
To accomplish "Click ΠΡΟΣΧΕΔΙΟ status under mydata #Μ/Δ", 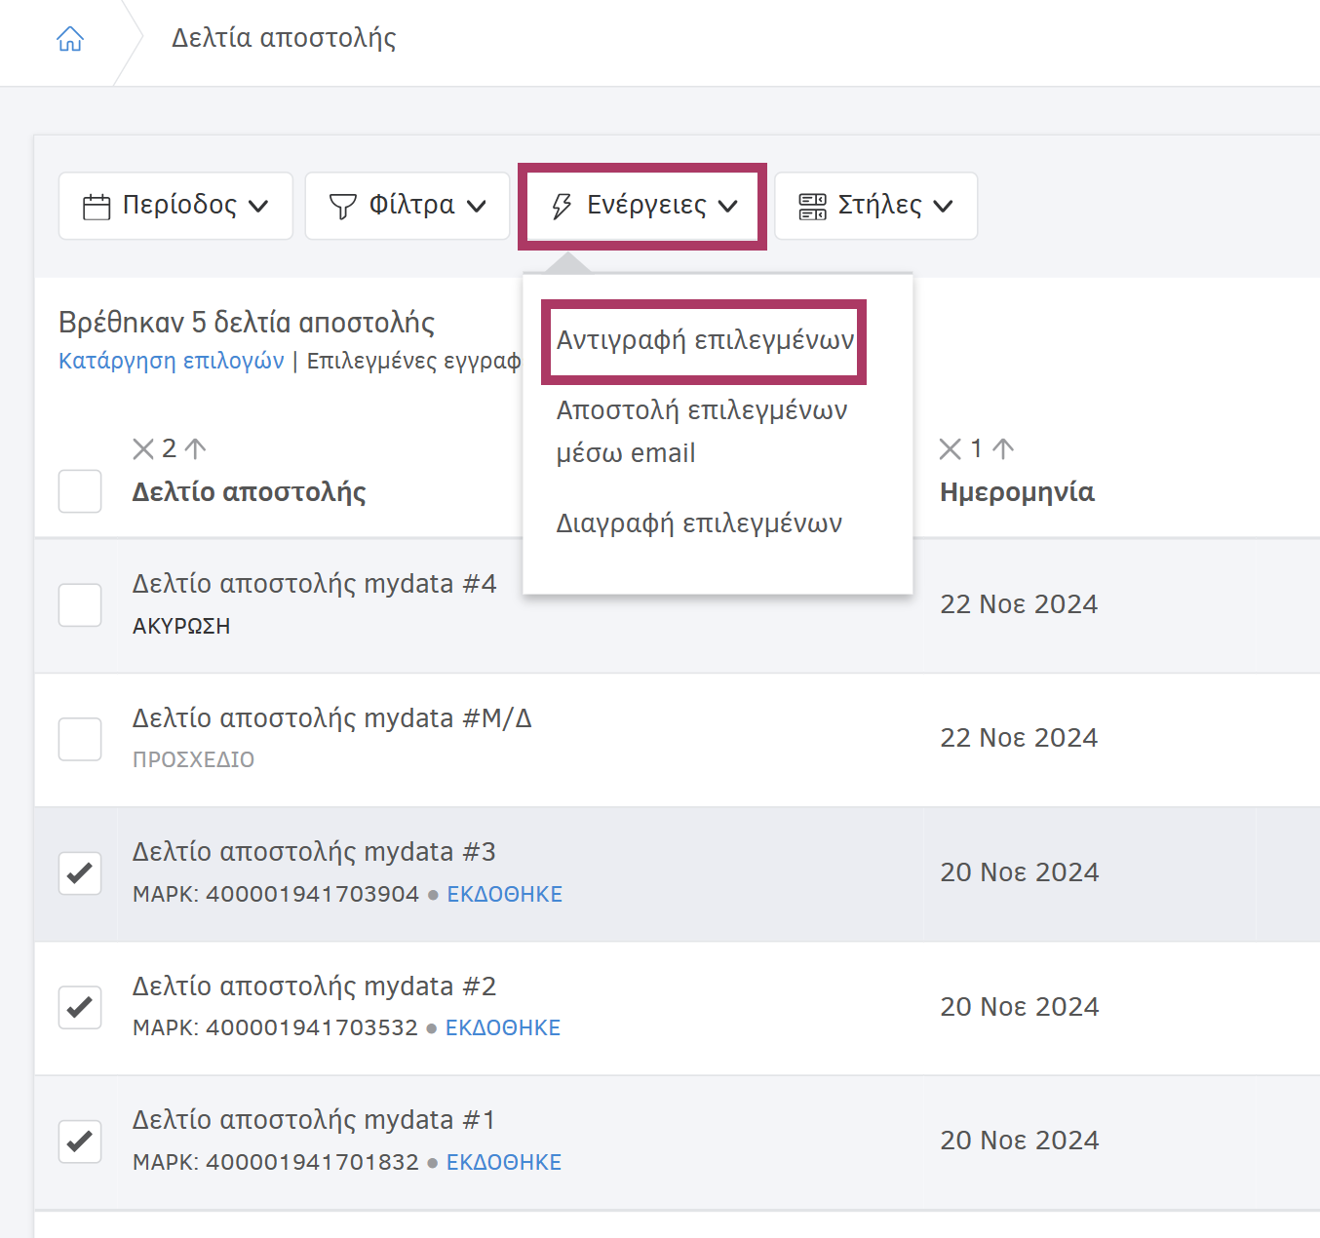I will point(193,759).
